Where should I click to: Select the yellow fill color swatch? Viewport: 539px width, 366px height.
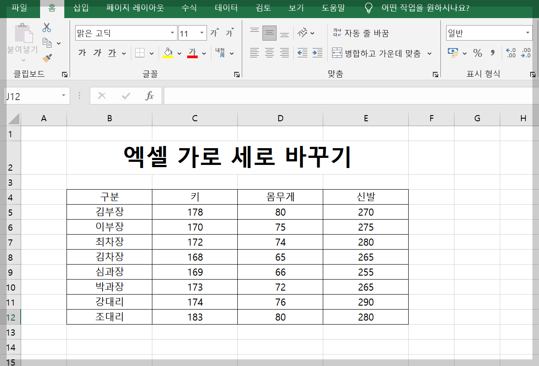point(167,57)
